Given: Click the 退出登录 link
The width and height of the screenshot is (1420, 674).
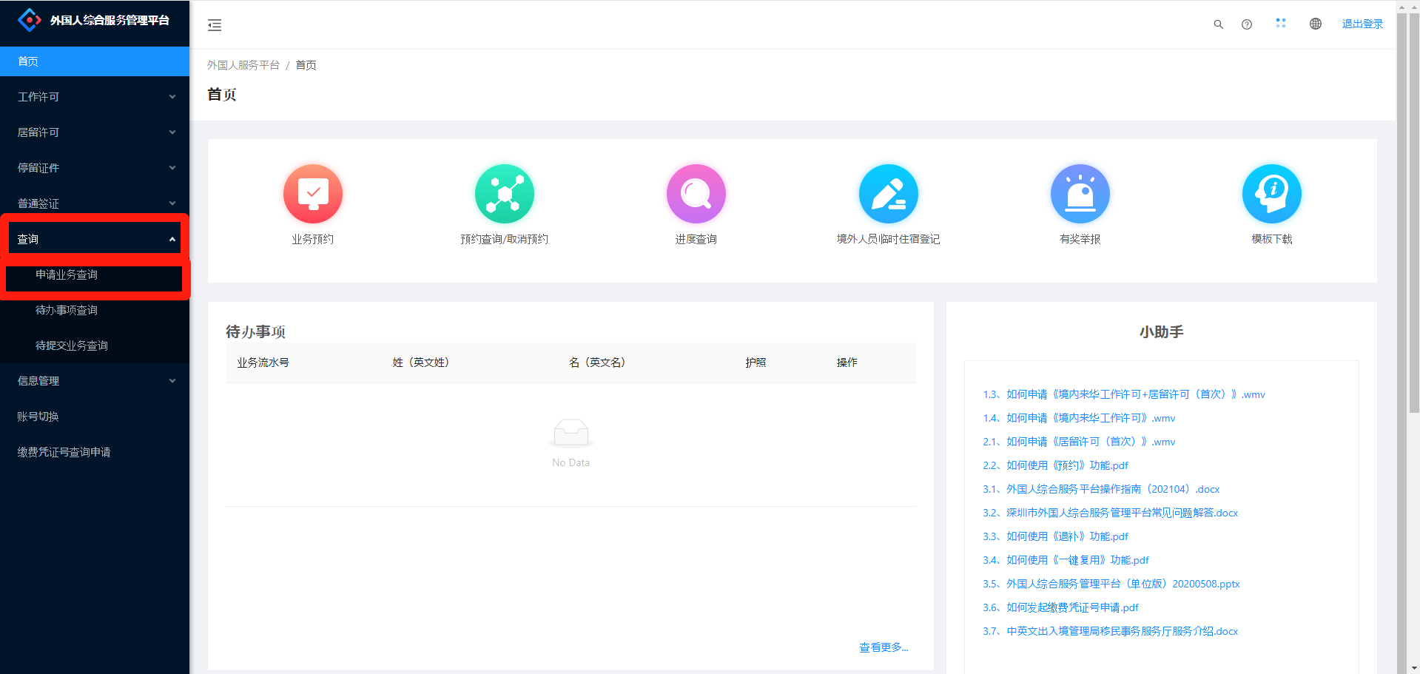Looking at the screenshot, I should 1362,24.
